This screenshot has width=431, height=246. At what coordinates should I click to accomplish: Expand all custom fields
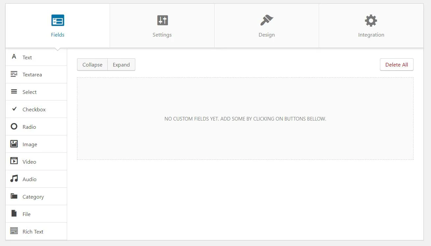pos(121,65)
